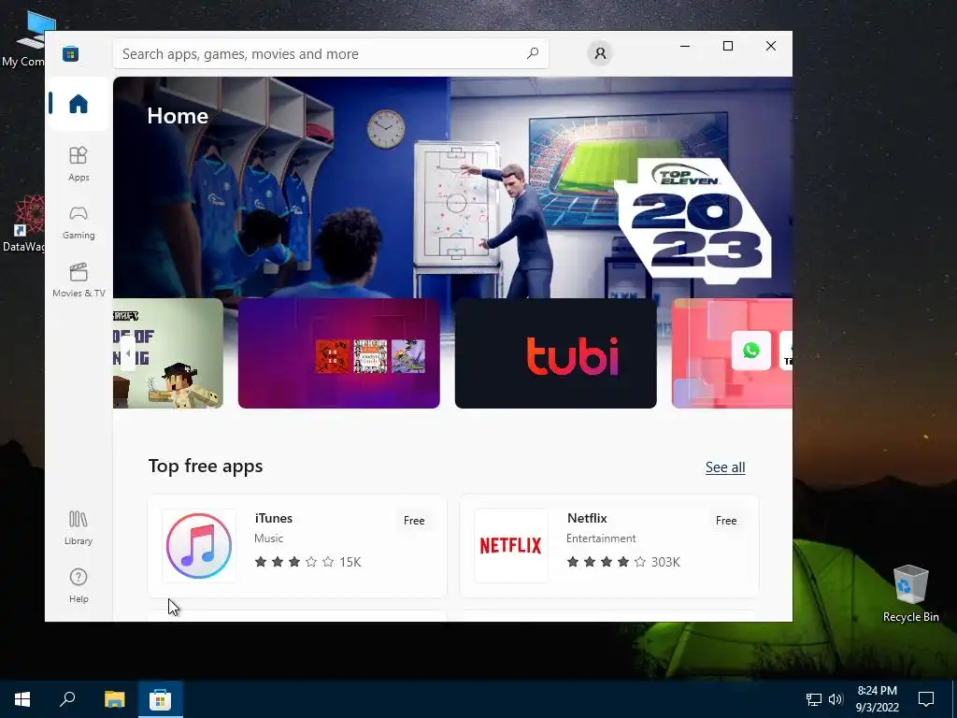Click the Microsoft Store logo icon
The width and height of the screenshot is (957, 718).
tap(70, 53)
